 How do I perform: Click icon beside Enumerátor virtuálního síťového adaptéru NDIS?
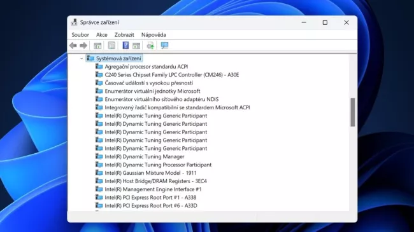click(99, 99)
